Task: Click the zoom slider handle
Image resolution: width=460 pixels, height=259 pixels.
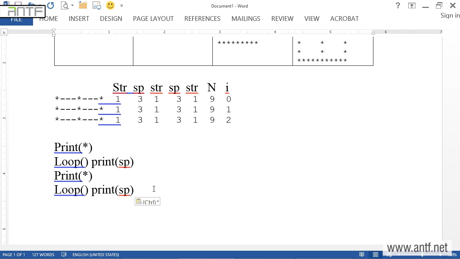Action: click(422, 255)
